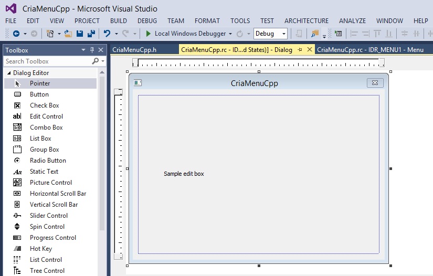Collapse the Dialog Editor toolbox group

pos(9,73)
